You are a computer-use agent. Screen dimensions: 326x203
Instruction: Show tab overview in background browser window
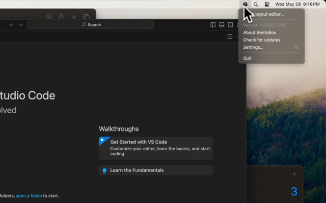[86, 17]
